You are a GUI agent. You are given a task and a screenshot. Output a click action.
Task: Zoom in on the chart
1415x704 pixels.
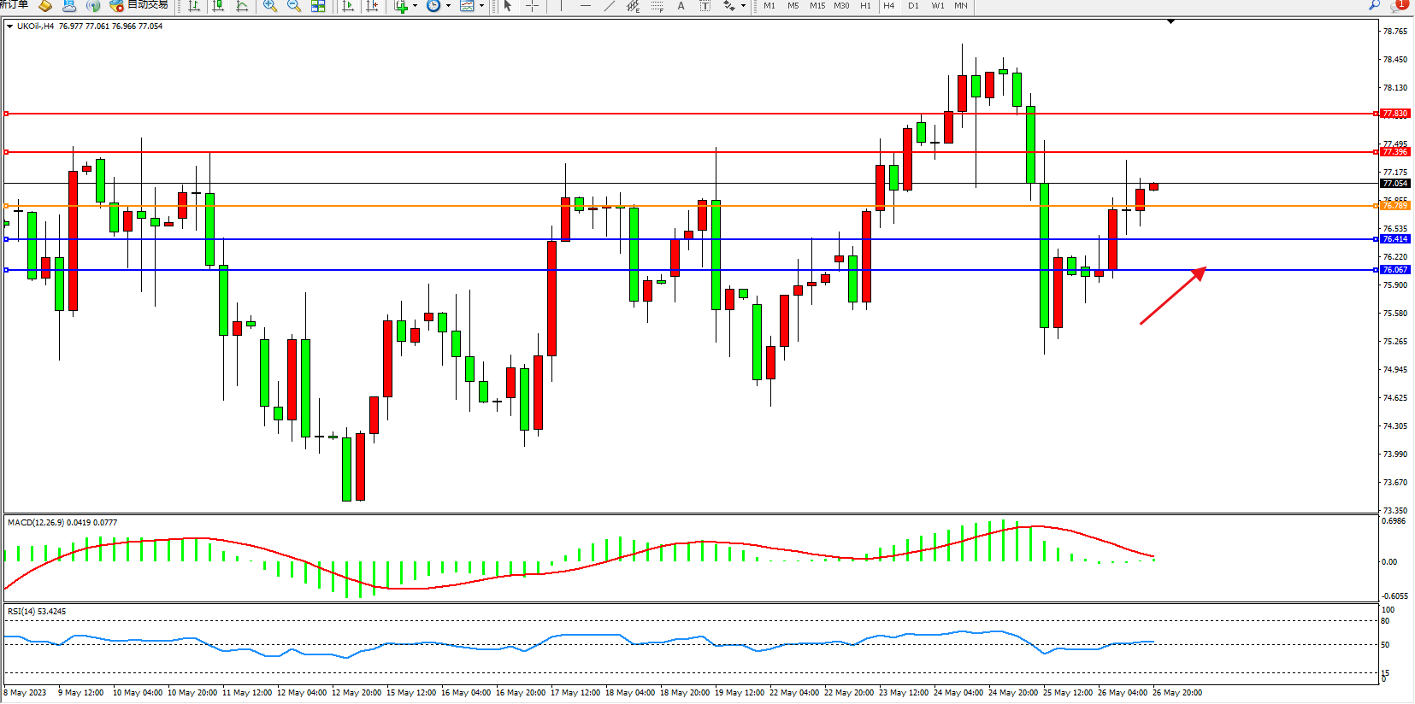pyautogui.click(x=270, y=6)
